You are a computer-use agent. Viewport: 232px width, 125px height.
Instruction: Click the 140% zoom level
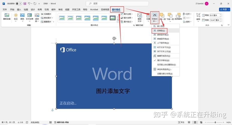point(228,122)
